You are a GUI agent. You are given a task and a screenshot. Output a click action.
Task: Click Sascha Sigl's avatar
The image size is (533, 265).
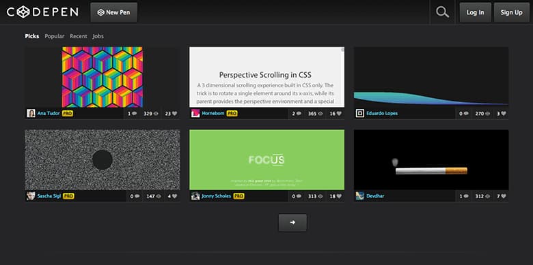pyautogui.click(x=31, y=196)
